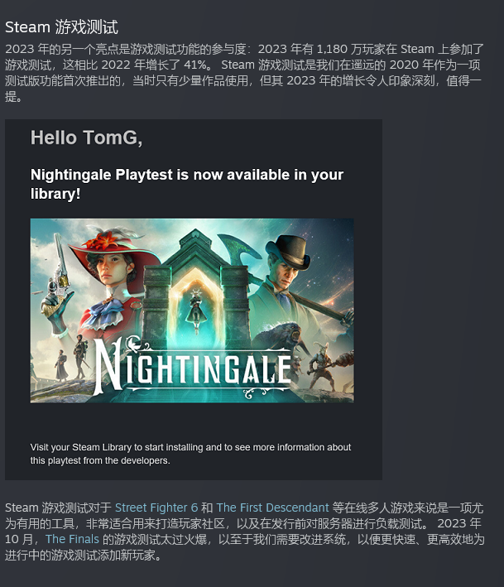Click the Nightingale logo text in banner
Image resolution: width=504 pixels, height=587 pixels.
click(193, 367)
